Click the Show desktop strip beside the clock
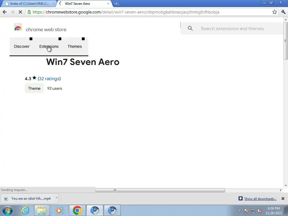This screenshot has height=216, width=288. point(286,210)
